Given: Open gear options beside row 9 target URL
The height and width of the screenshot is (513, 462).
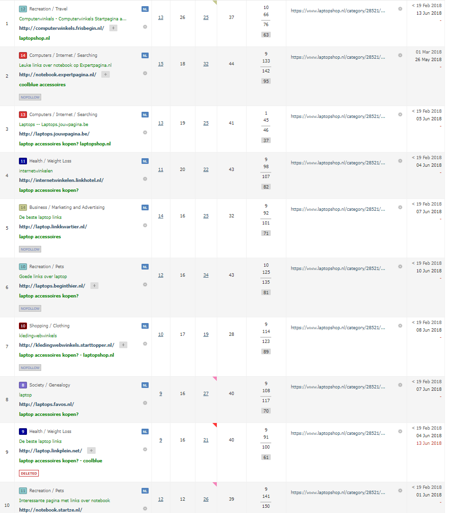Looking at the screenshot, I should [x=400, y=432].
